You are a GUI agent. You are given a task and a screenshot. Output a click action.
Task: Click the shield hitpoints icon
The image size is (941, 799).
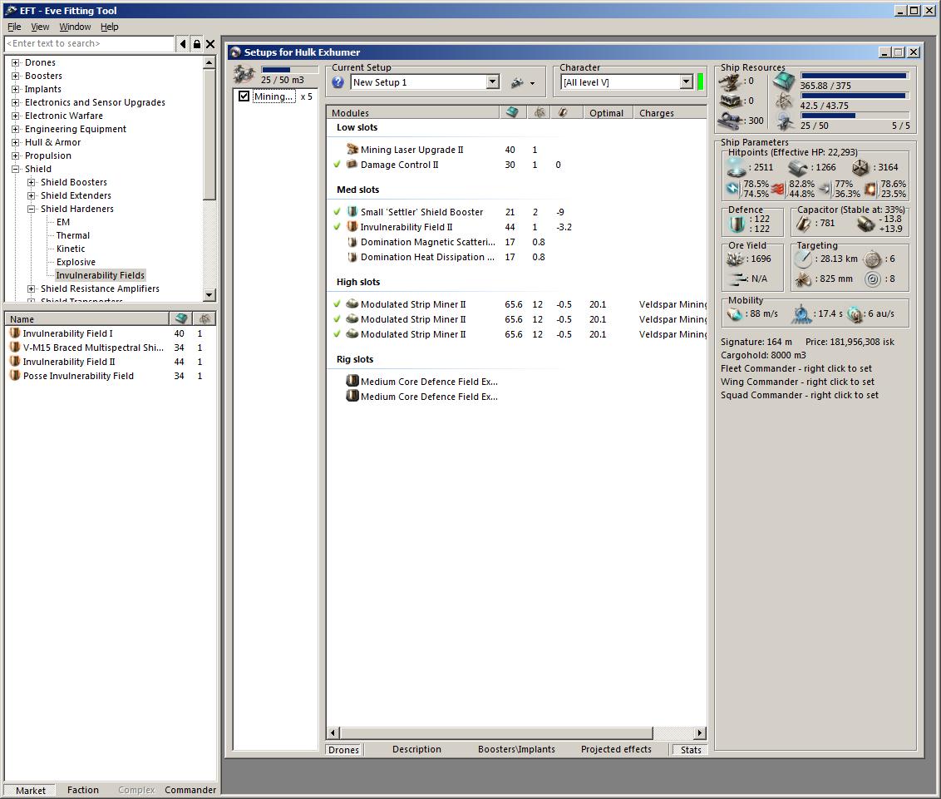(x=737, y=167)
